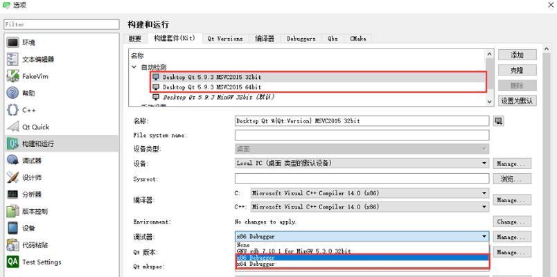
Task: Select the 版本控制 version control category
Action: coord(62,211)
